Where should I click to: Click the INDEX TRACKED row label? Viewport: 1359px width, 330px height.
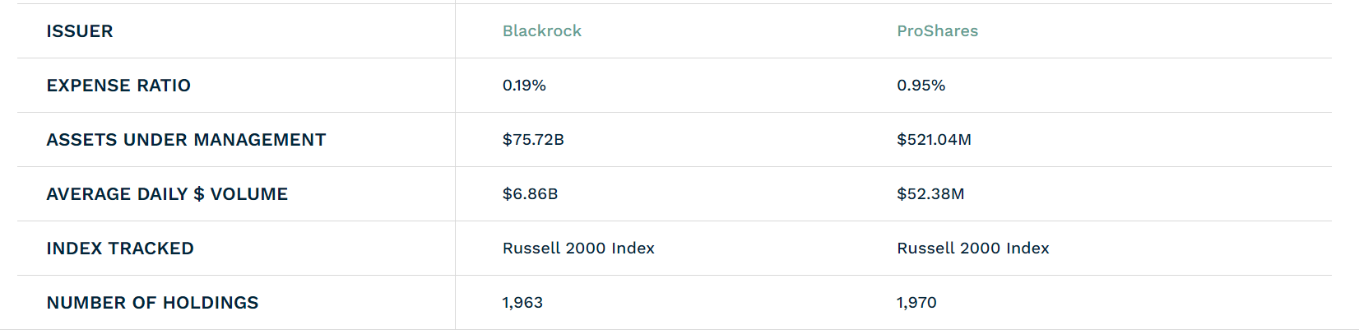point(120,249)
